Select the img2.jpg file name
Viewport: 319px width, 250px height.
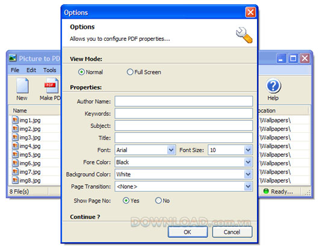pos(30,129)
